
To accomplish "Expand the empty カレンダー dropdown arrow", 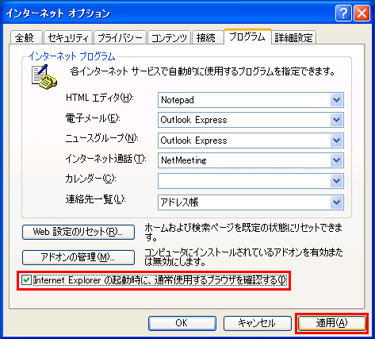I will pyautogui.click(x=336, y=181).
